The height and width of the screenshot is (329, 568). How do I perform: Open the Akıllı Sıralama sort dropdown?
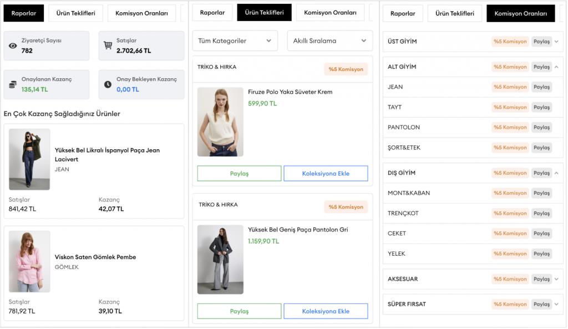(x=329, y=41)
